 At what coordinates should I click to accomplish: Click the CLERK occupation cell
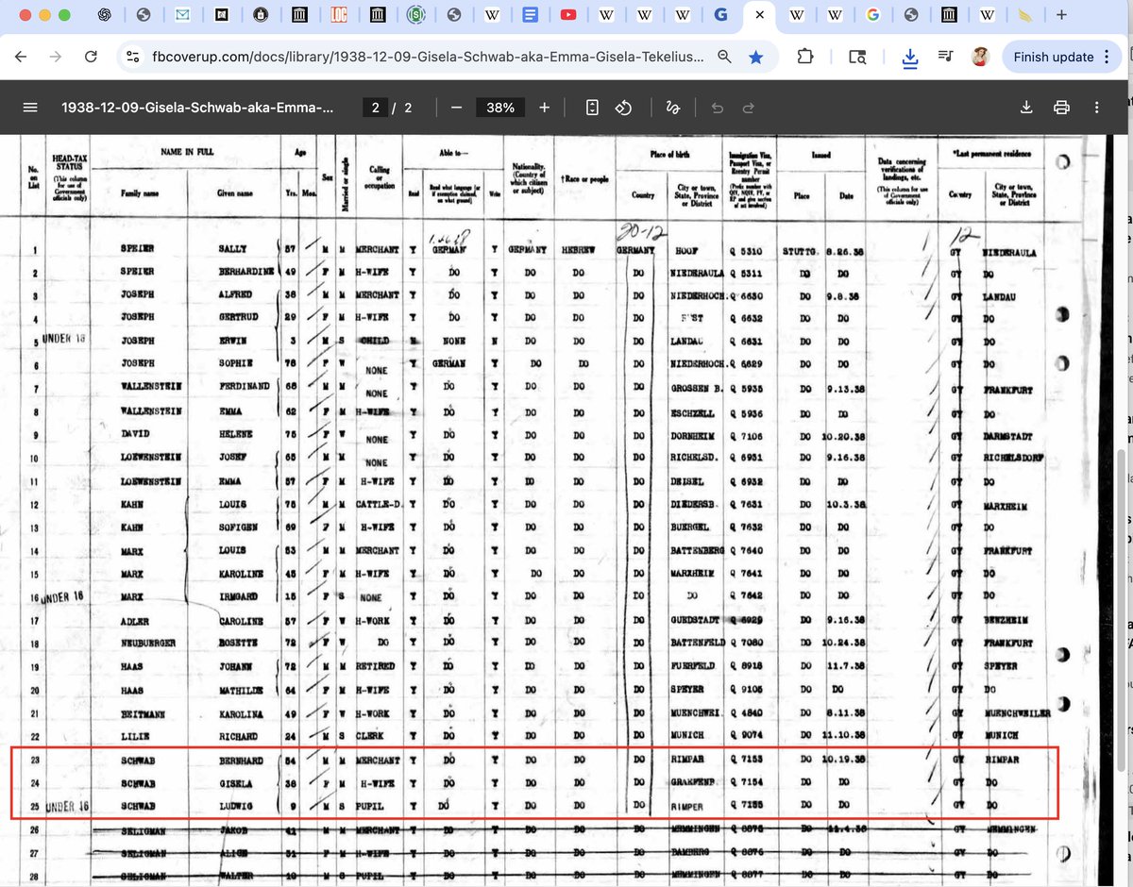click(371, 736)
